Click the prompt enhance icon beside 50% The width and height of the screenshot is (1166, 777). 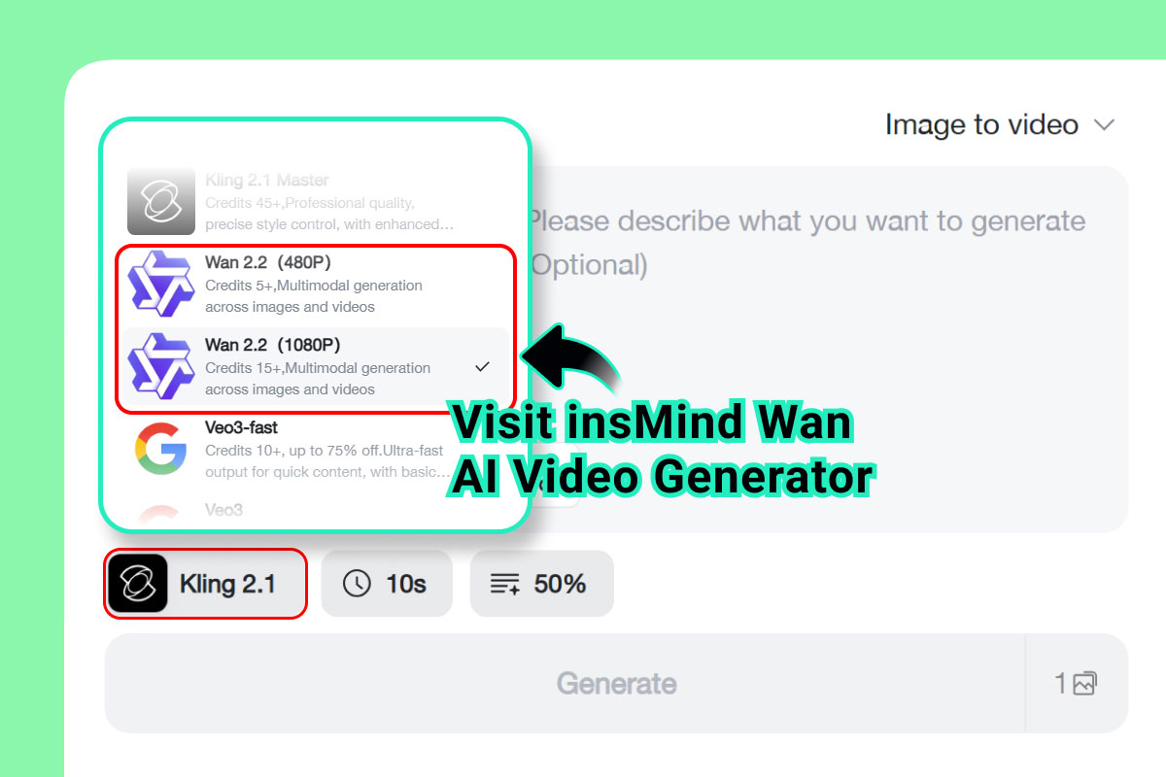pyautogui.click(x=504, y=584)
